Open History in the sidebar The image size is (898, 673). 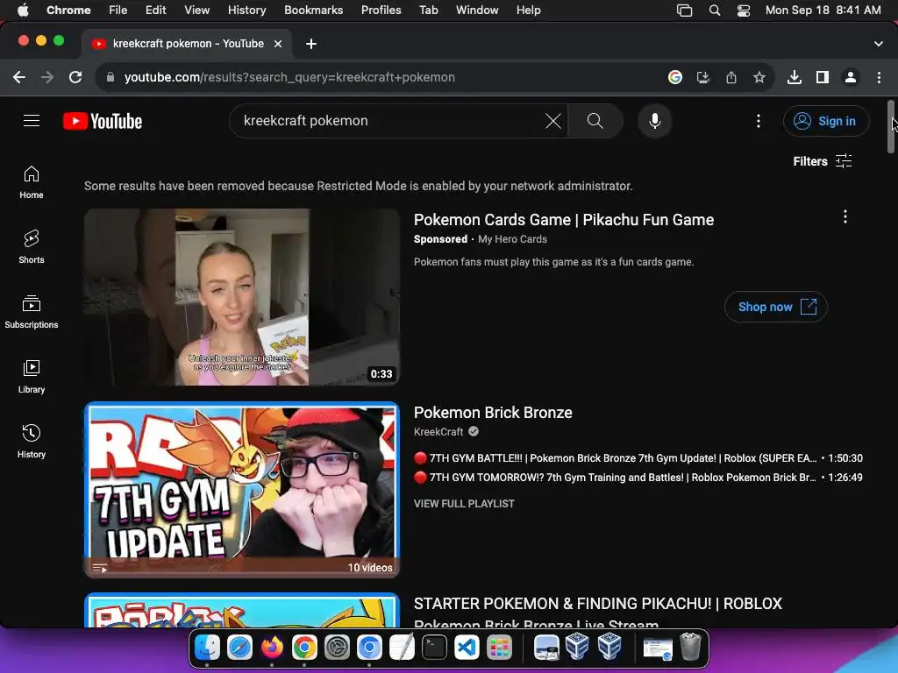32,441
